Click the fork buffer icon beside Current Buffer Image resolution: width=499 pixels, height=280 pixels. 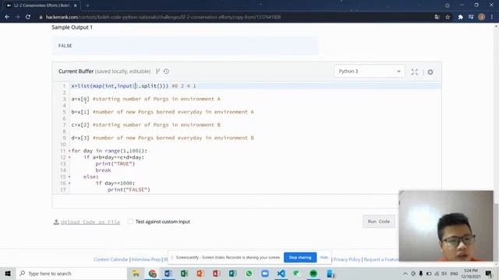(x=157, y=72)
